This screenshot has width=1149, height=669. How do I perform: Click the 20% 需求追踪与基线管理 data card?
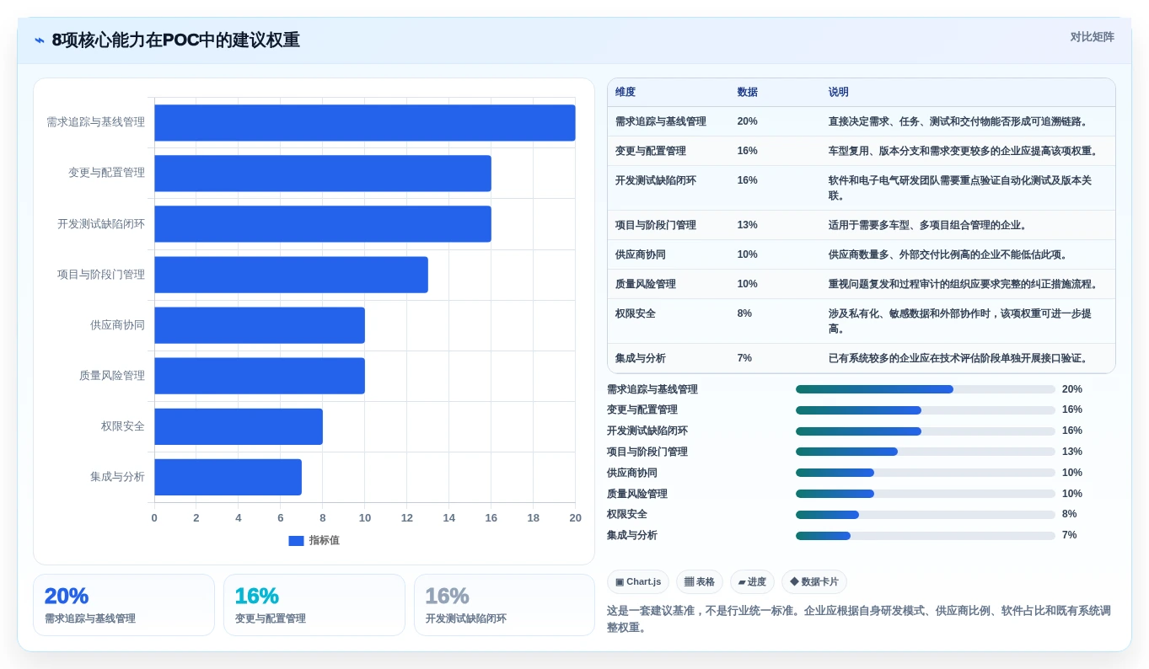coord(124,605)
